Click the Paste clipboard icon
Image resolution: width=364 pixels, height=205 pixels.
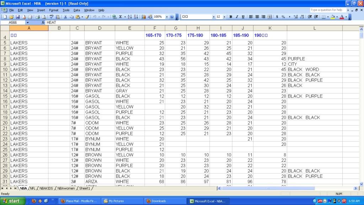(77, 17)
